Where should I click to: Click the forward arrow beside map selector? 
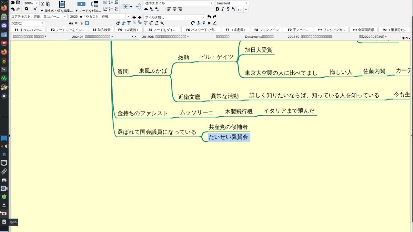(139, 17)
